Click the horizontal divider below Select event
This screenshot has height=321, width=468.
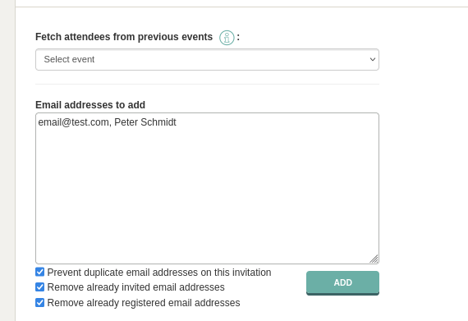click(x=207, y=84)
